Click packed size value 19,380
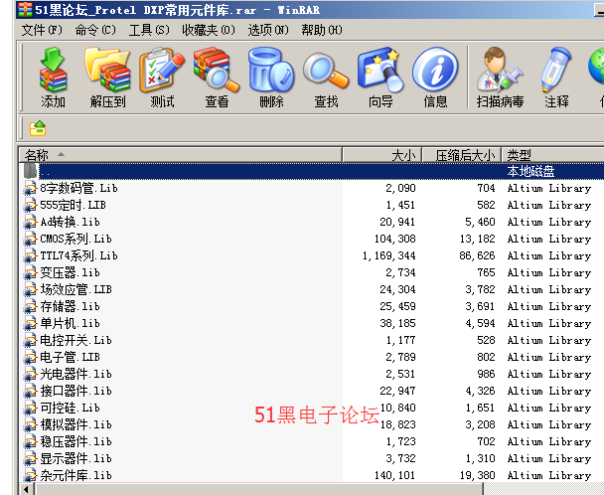This screenshot has height=495, width=604. click(477, 476)
